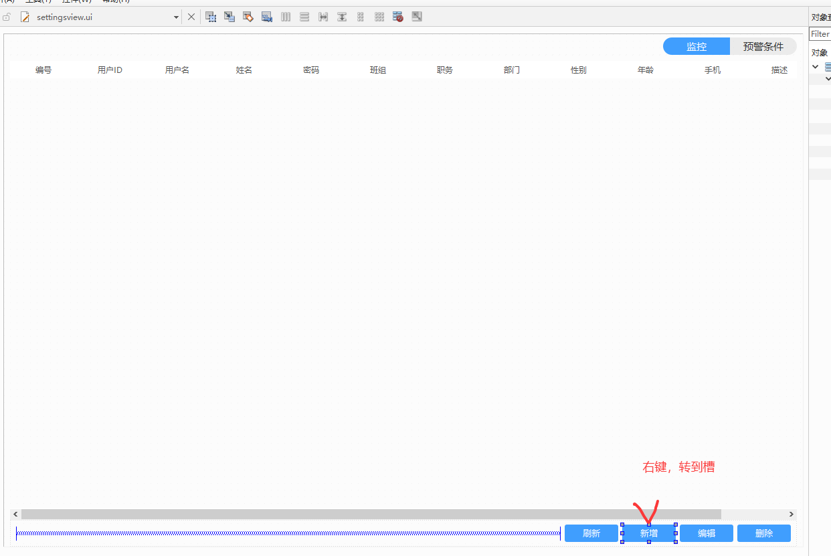Image resolution: width=831 pixels, height=556 pixels.
Task: Select the Edit Buddies mode icon
Action: (248, 17)
